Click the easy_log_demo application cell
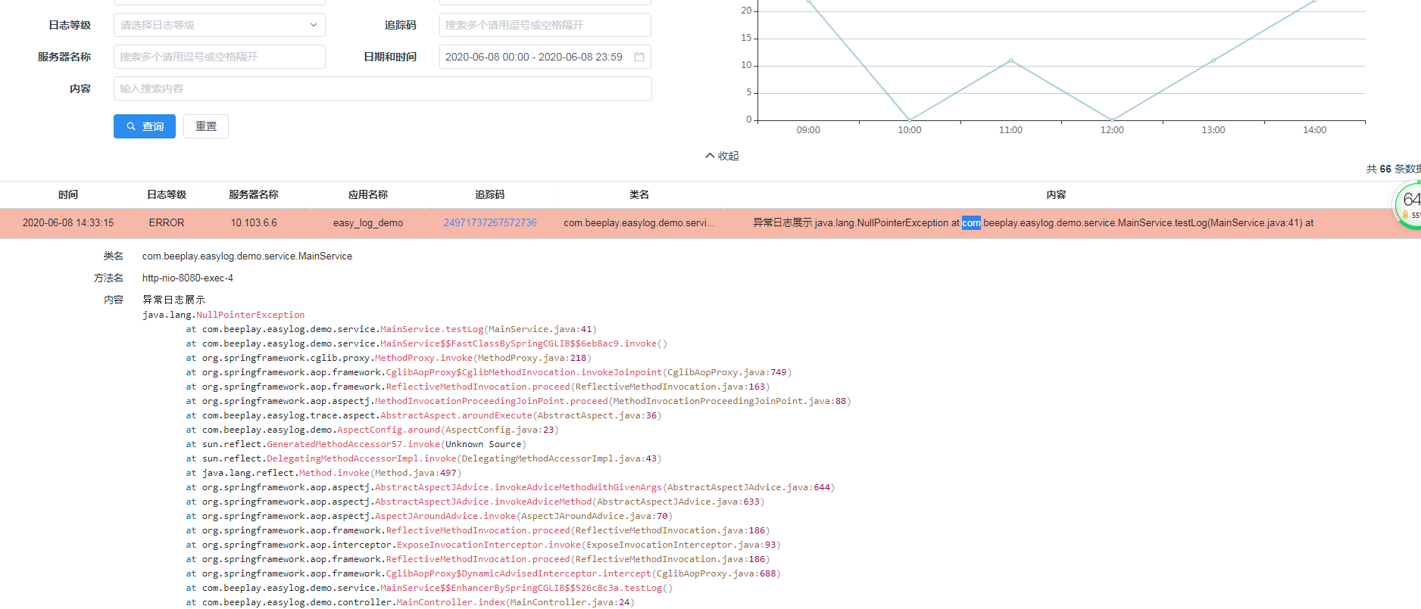The height and width of the screenshot is (609, 1421). pyautogui.click(x=368, y=222)
